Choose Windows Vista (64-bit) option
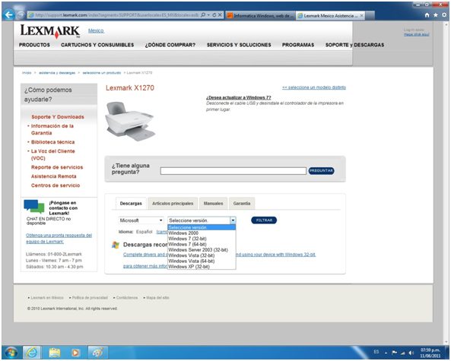 [x=202, y=261]
